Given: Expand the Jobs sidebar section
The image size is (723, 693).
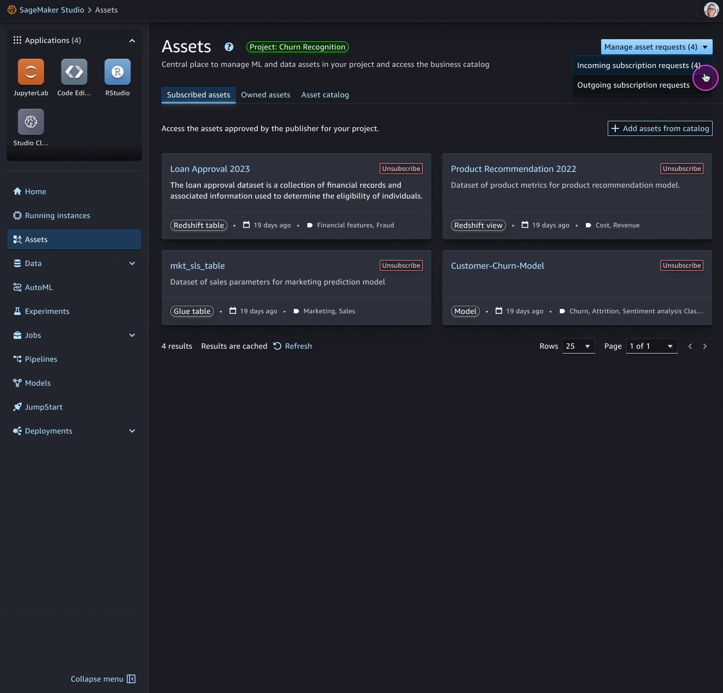Looking at the screenshot, I should click(132, 335).
